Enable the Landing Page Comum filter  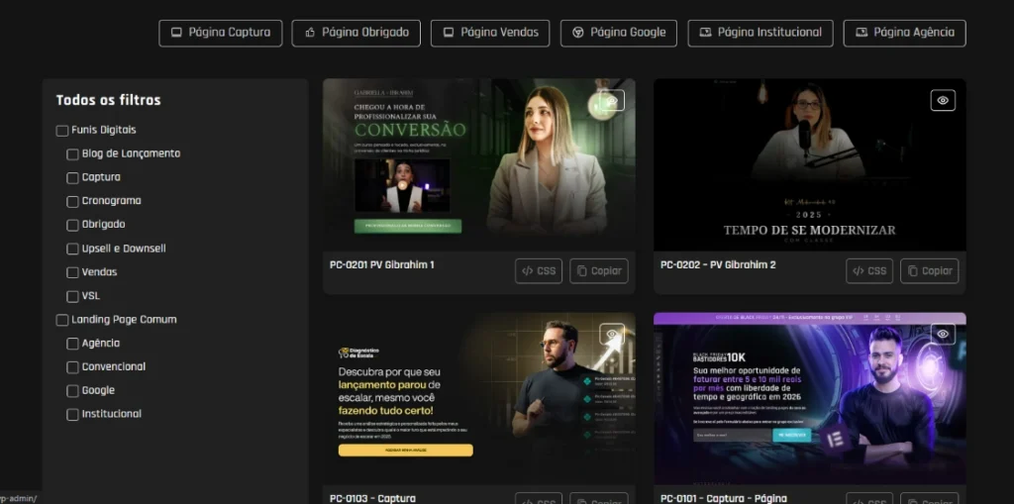point(62,320)
